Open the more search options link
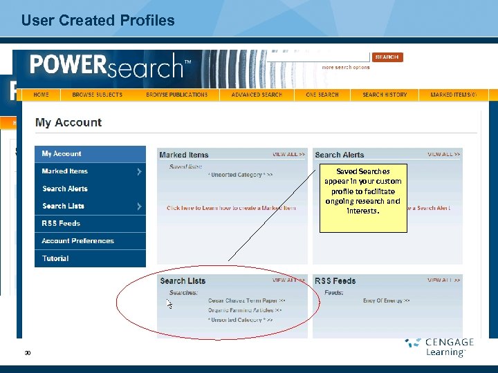 click(x=346, y=67)
